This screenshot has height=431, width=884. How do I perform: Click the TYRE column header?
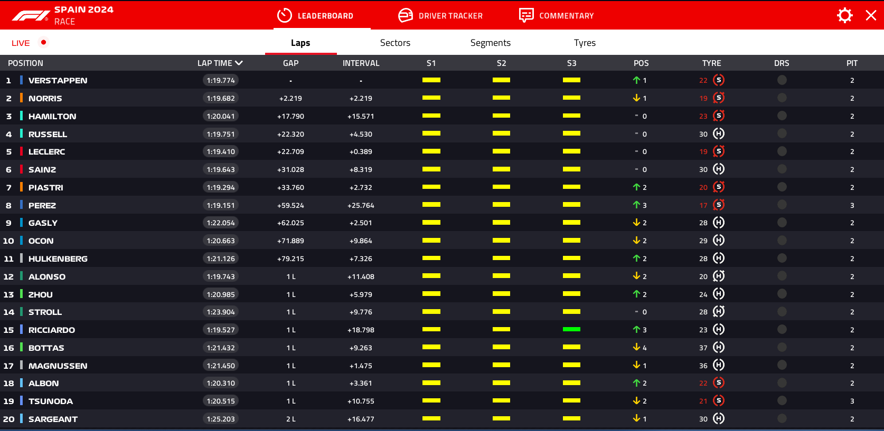[712, 63]
